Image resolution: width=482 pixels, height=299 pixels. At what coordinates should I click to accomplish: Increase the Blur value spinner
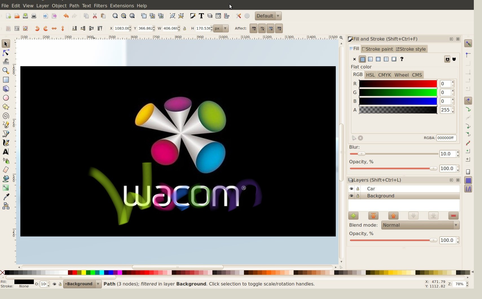pyautogui.click(x=458, y=152)
